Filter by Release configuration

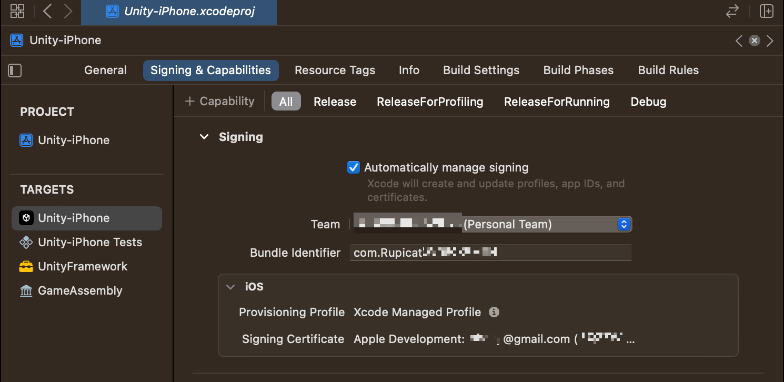coord(335,102)
